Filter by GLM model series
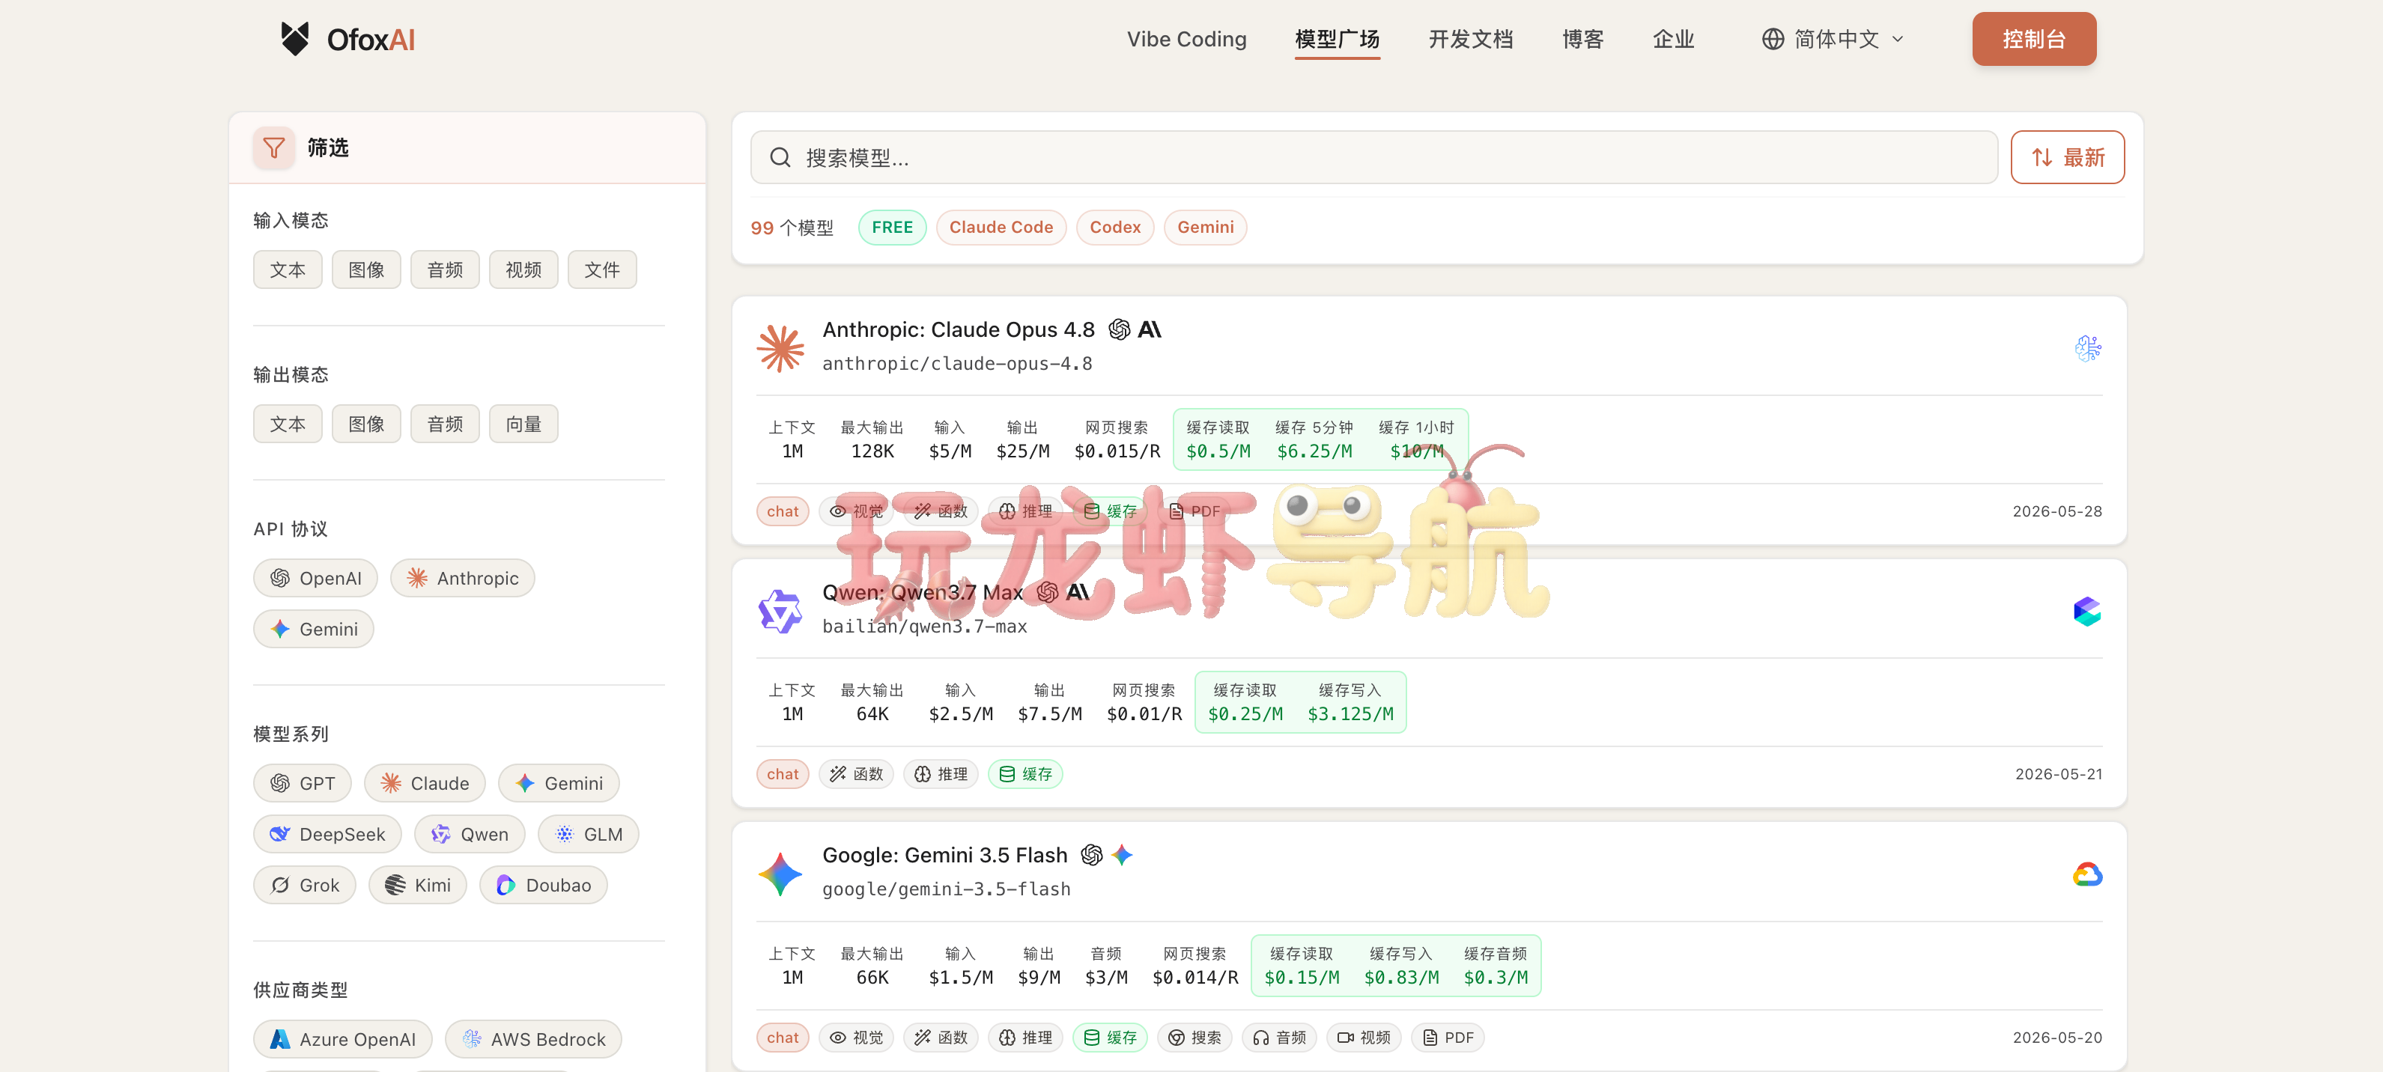 tap(589, 834)
